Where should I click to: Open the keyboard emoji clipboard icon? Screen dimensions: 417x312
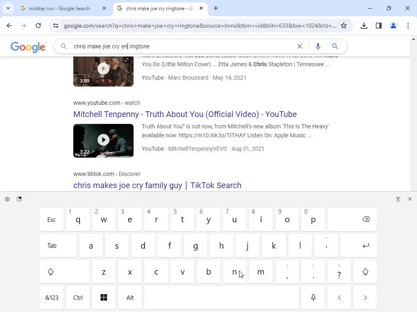19,199
